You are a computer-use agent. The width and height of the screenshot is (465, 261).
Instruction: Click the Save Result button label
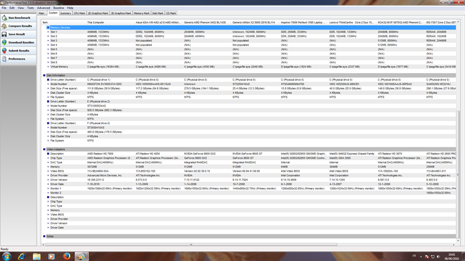[17, 34]
